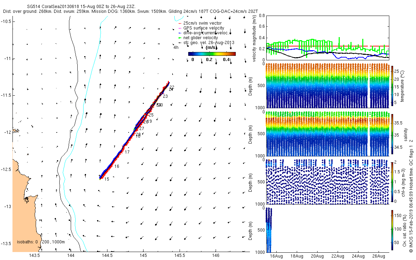The width and height of the screenshot is (416, 260).
Task: Click the red line in velocity magnitude plot
Action: (328, 46)
